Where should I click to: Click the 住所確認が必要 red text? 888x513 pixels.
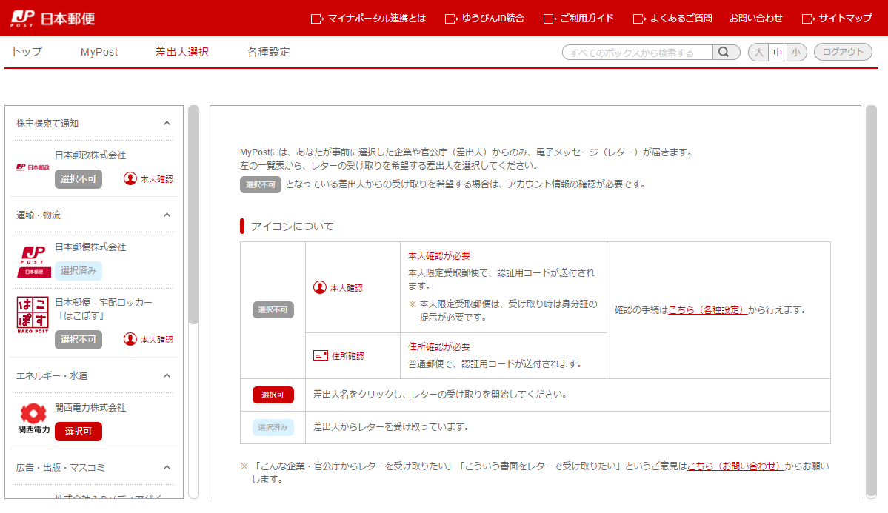pyautogui.click(x=439, y=346)
